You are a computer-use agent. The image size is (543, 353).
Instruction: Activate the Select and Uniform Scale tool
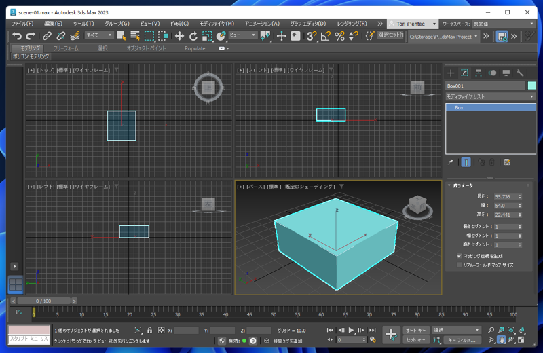pos(207,36)
